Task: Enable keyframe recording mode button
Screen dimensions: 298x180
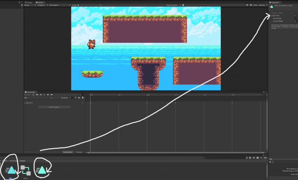Action: (x=33, y=95)
